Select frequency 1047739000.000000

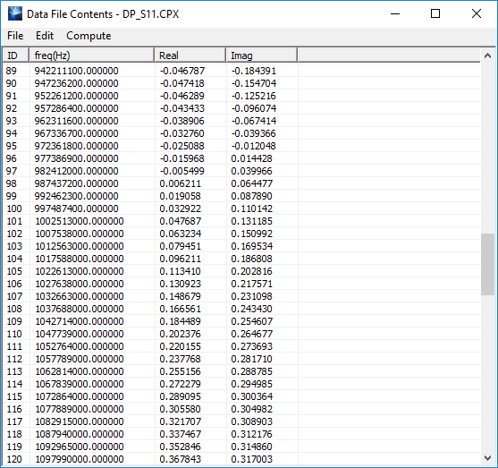point(80,334)
